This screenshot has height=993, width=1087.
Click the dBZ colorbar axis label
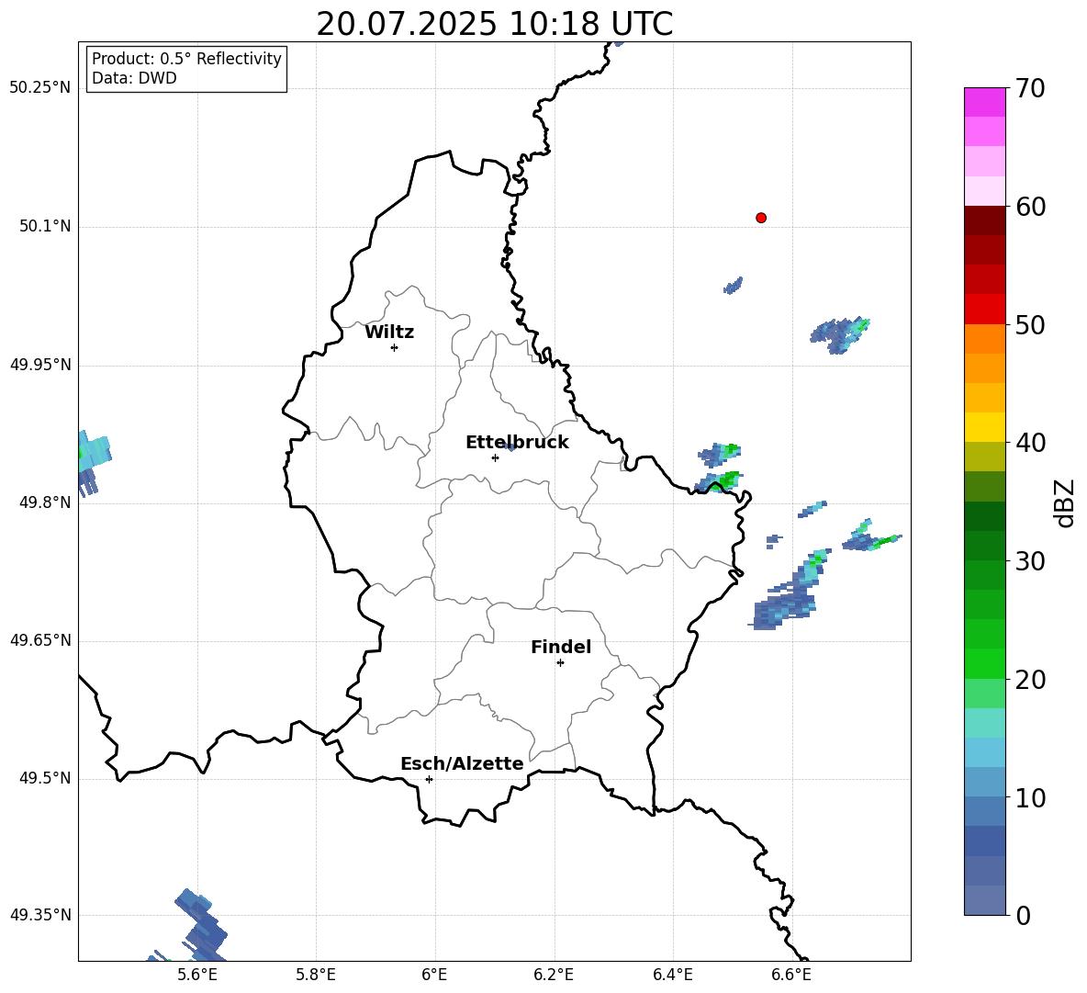pos(1063,502)
